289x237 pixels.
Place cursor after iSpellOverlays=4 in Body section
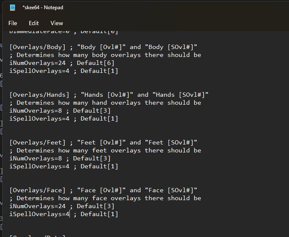coord(69,71)
